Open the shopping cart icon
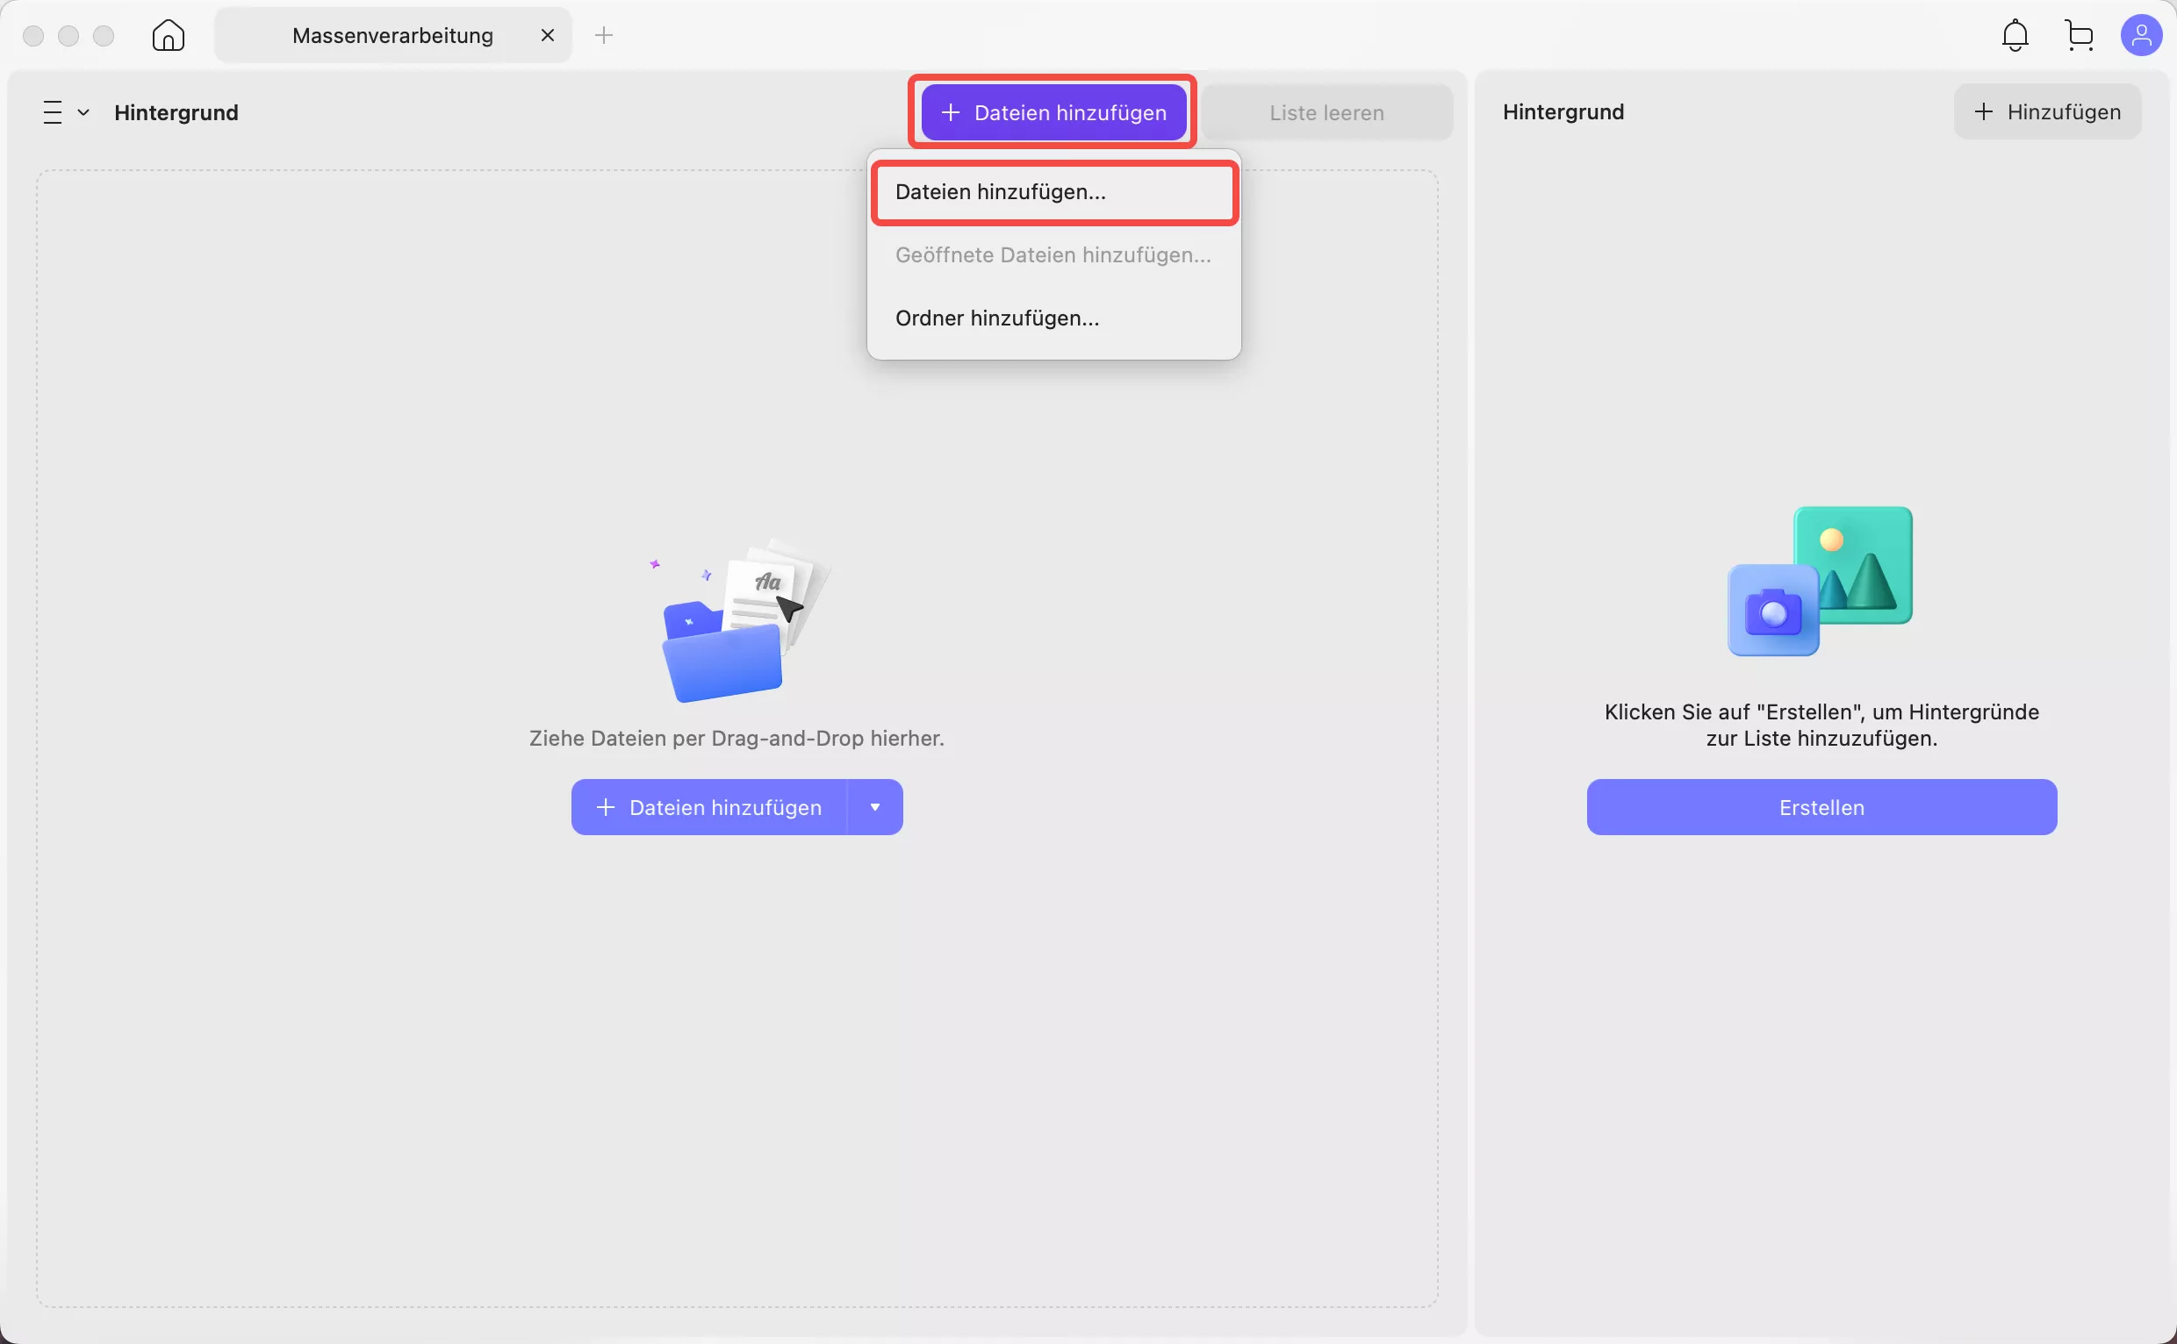 (2079, 36)
